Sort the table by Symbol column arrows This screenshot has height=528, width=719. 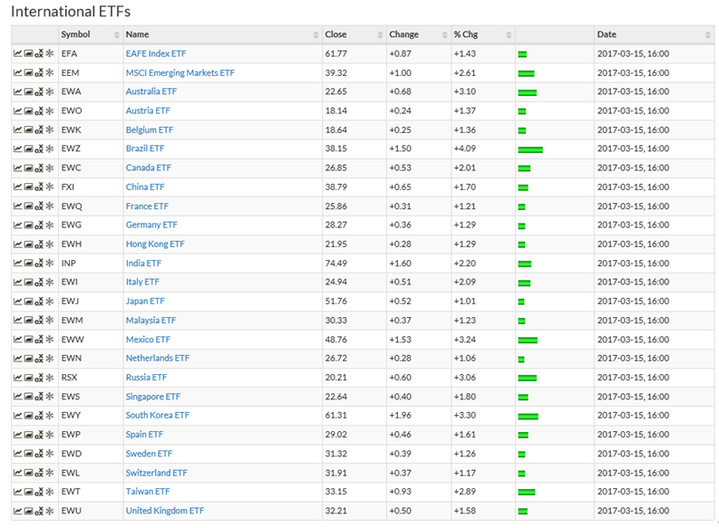tap(116, 34)
